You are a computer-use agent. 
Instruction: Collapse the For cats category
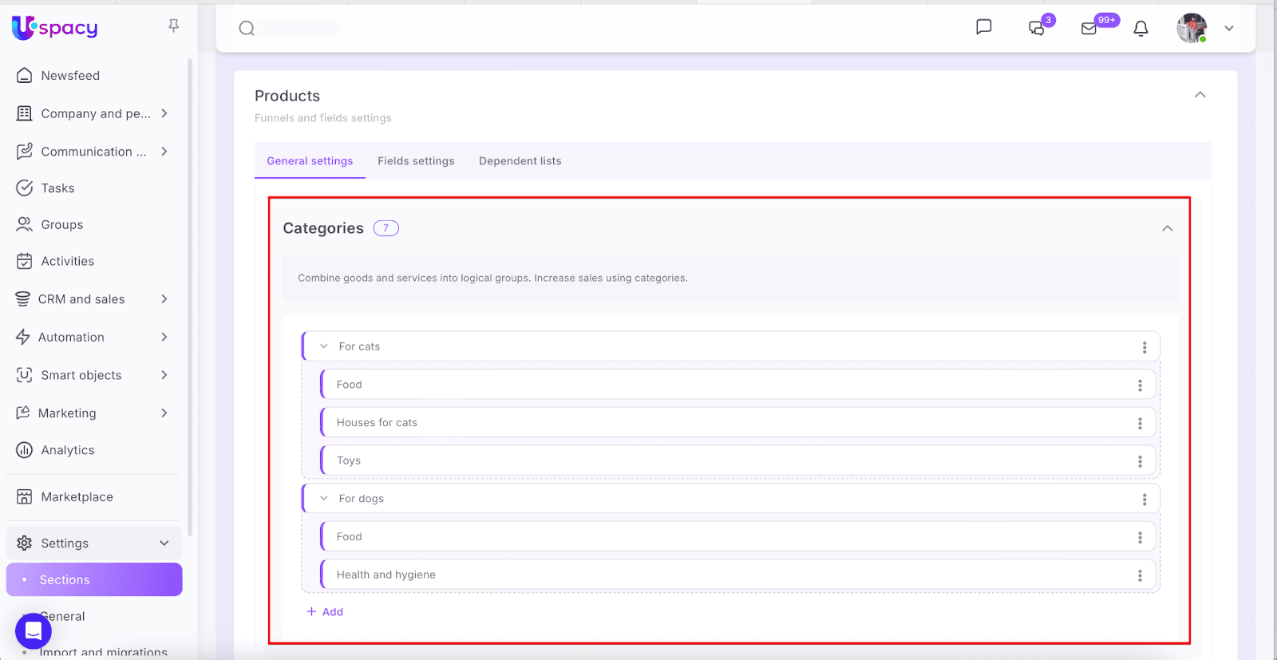tap(324, 346)
